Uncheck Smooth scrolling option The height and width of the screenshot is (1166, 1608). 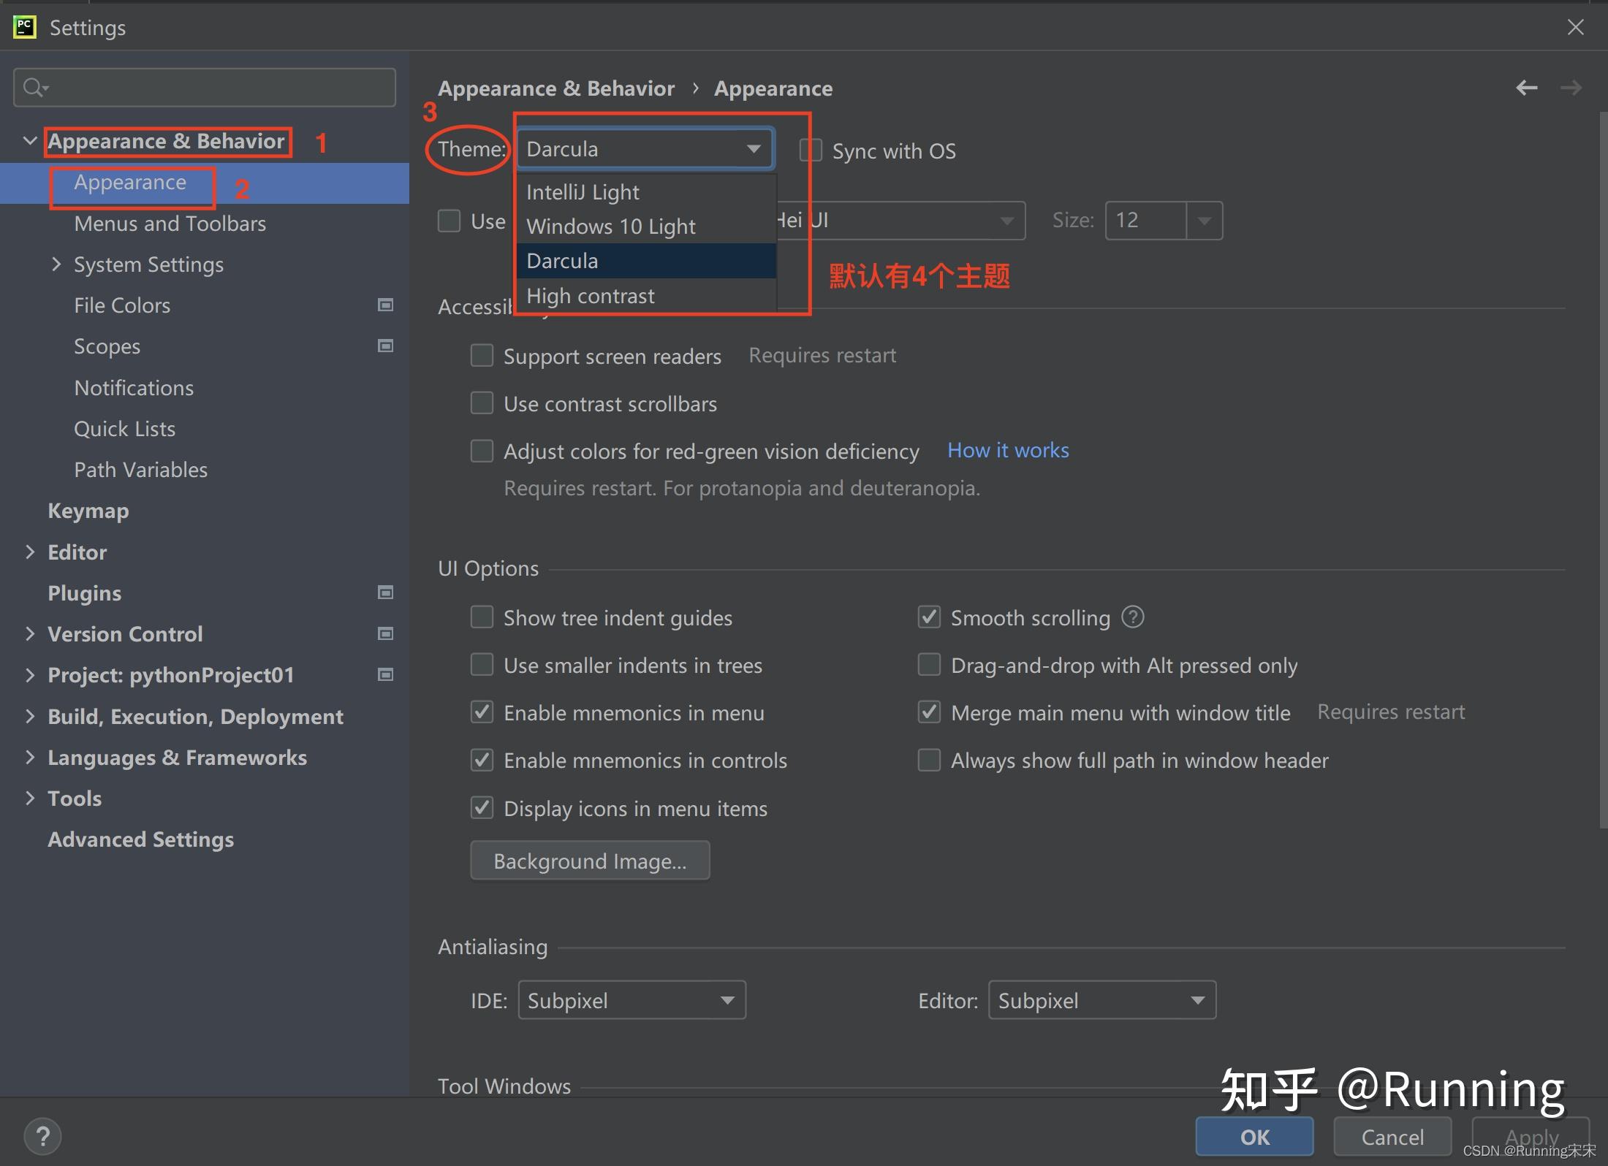[x=929, y=617]
